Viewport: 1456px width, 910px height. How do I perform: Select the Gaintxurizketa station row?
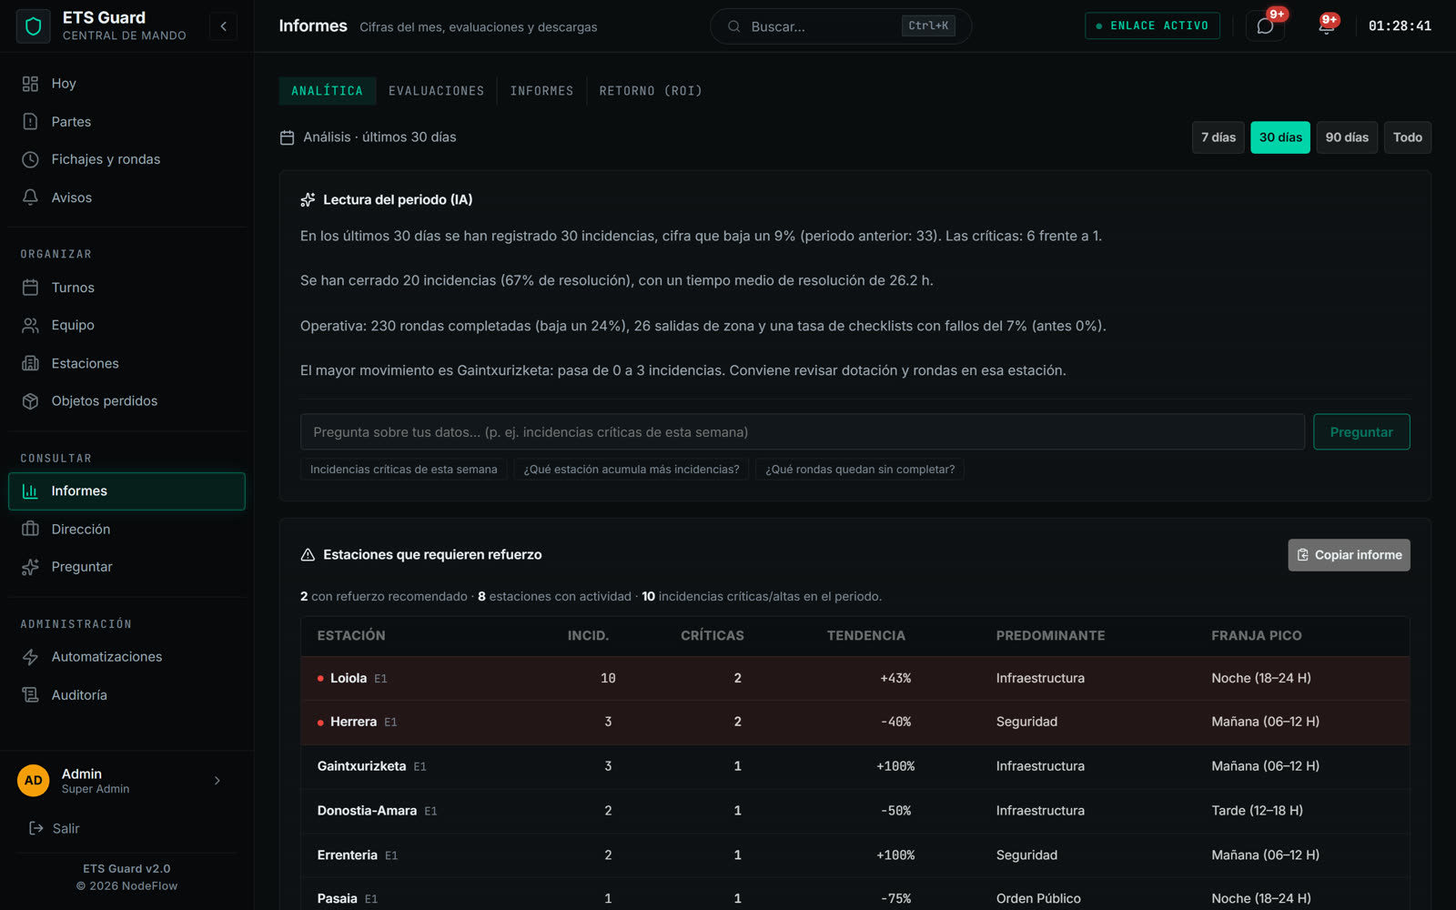855,766
